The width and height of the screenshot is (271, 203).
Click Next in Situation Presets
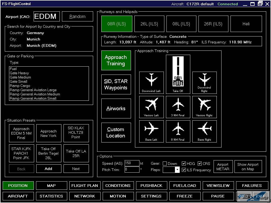click(x=76, y=169)
